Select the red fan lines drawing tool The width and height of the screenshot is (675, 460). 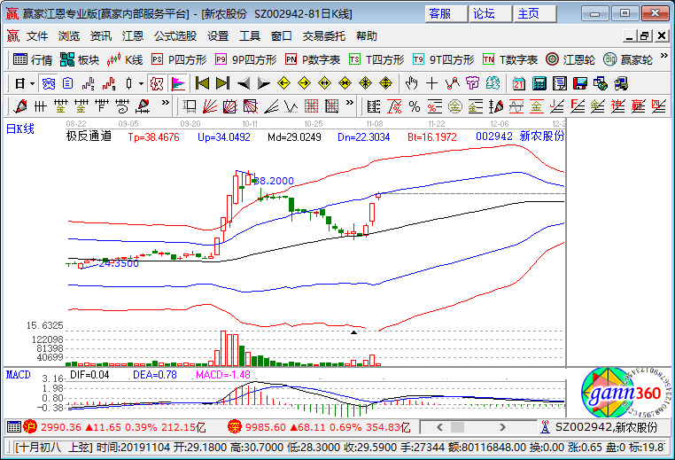210,106
